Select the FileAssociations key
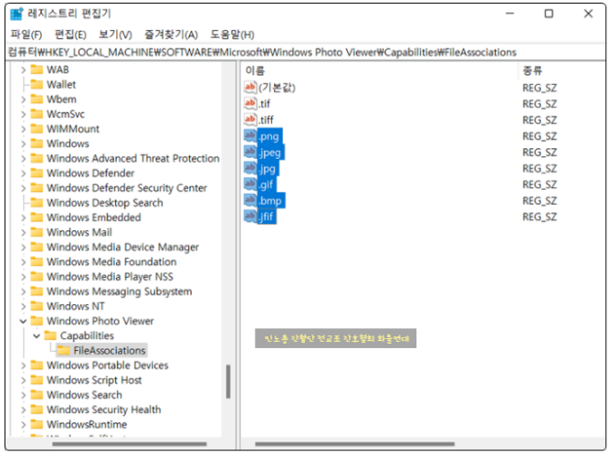The height and width of the screenshot is (456, 609). click(110, 351)
